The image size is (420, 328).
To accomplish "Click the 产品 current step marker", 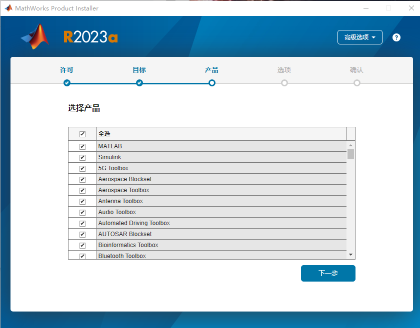I will coord(212,83).
